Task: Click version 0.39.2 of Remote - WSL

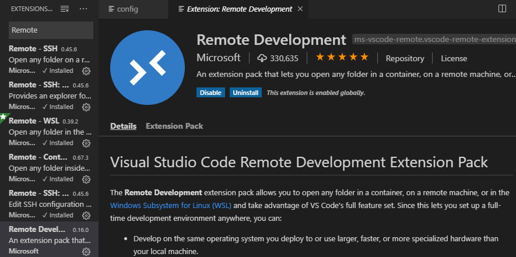Action: [x=71, y=121]
